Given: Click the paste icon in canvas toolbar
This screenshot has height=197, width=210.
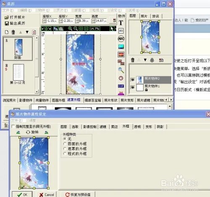Looking at the screenshot, I should tap(61, 29).
